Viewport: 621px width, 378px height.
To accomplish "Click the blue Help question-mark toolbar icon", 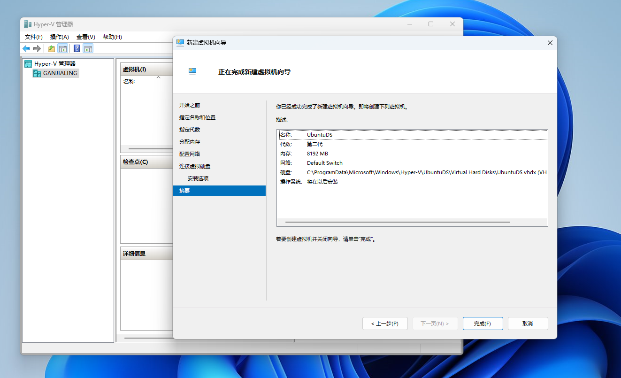I will point(77,48).
